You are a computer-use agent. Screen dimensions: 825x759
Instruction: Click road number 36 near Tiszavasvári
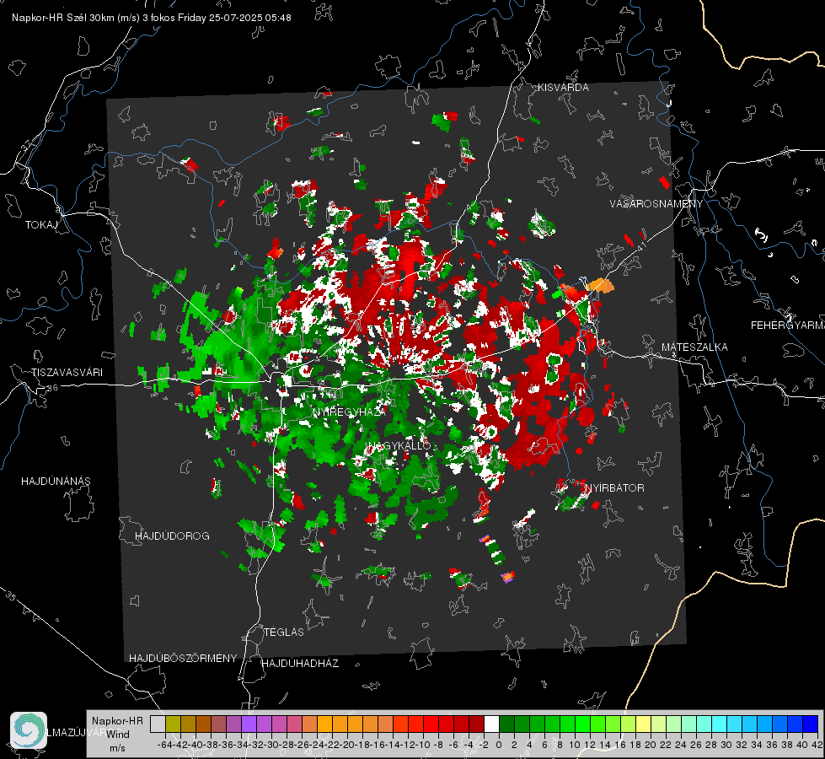pyautogui.click(x=52, y=387)
